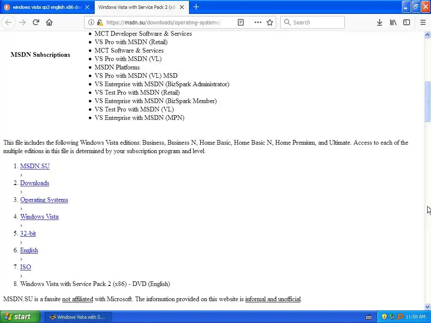Bookmark this page with the star

[x=270, y=22]
